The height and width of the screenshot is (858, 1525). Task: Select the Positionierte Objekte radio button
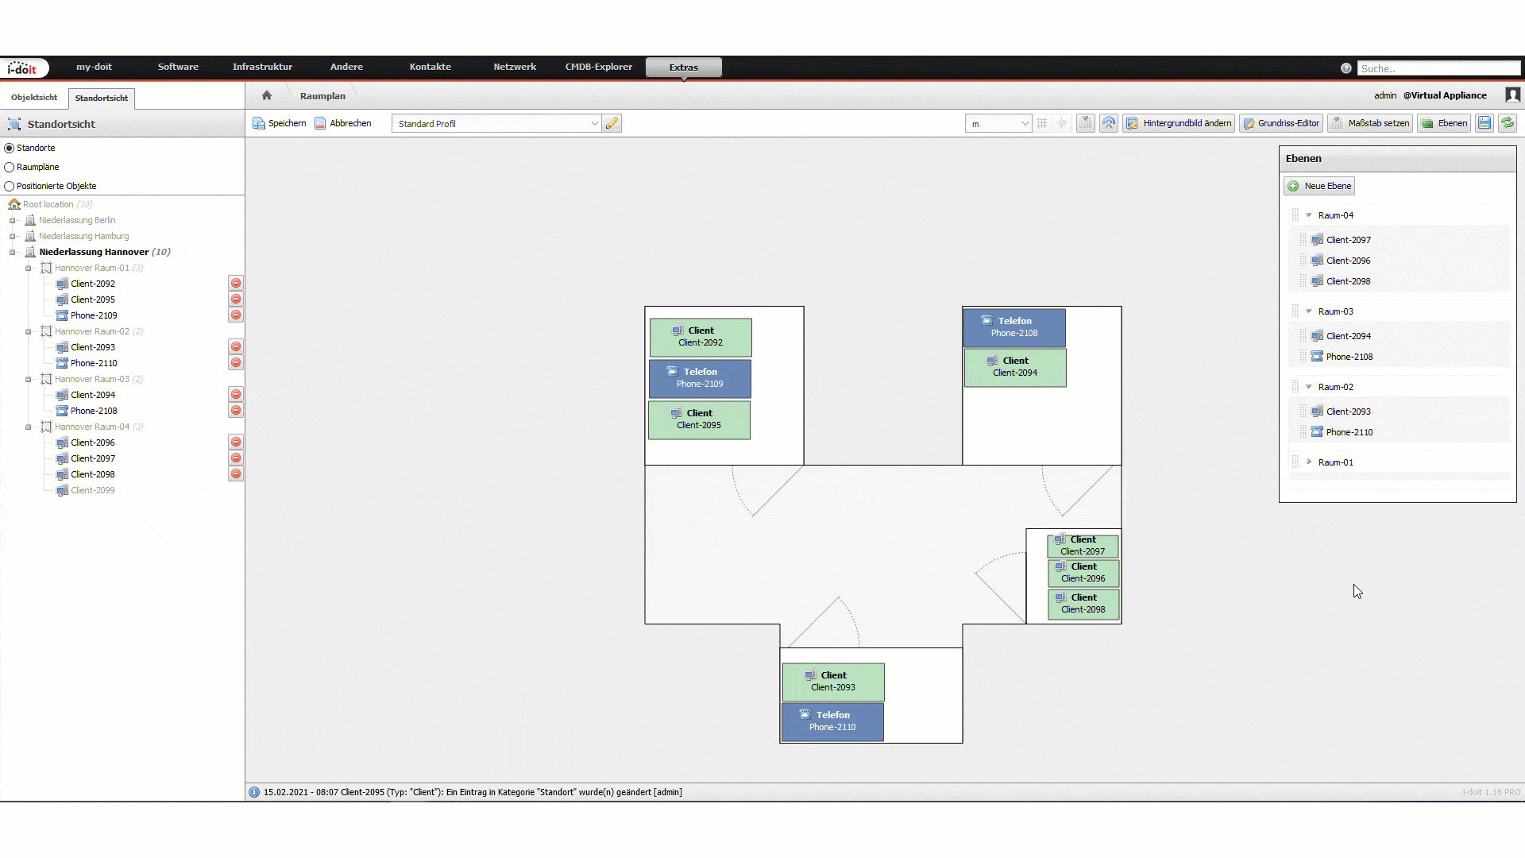[x=10, y=186]
